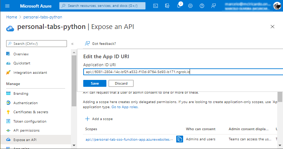Save the App ID URI

pyautogui.click(x=95, y=83)
